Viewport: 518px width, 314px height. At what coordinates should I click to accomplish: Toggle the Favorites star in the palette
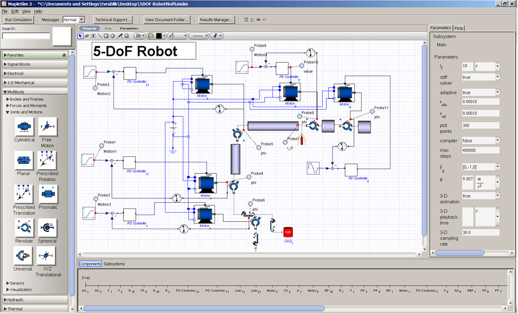64,54
